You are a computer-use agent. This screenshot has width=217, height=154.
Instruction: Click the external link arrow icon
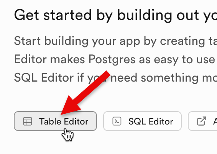tap(202, 121)
